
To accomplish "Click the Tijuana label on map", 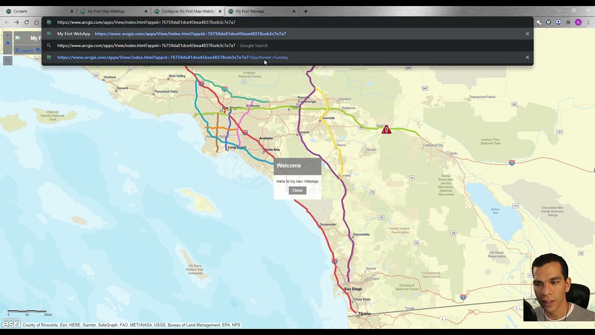I will pos(365,314).
